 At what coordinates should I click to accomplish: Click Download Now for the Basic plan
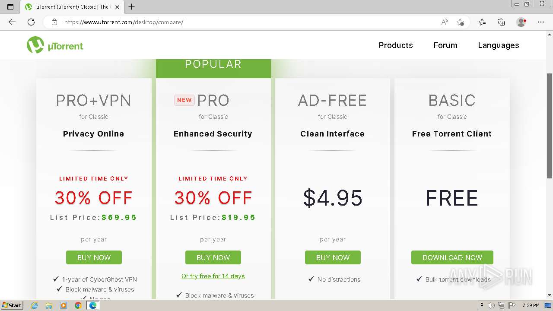452,257
